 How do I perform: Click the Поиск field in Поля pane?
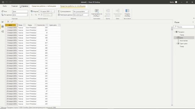coord(184,27)
